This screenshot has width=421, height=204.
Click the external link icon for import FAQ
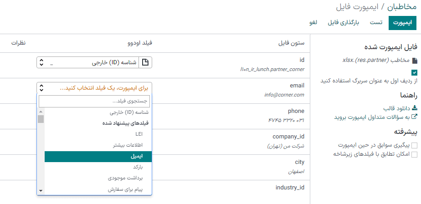[x=414, y=117]
